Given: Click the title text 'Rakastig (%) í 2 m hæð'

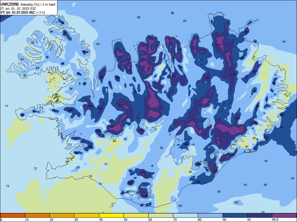Looking at the screenshot, I should pyautogui.click(x=38, y=4).
